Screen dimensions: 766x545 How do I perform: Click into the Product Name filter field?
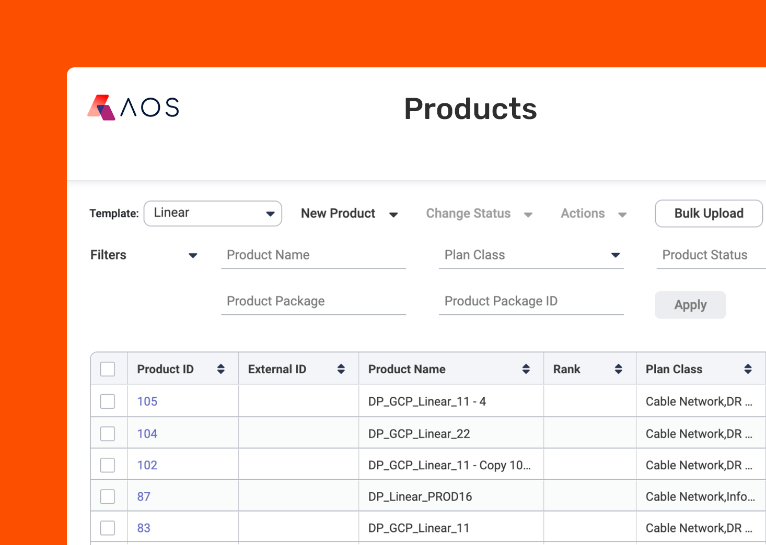click(x=313, y=255)
